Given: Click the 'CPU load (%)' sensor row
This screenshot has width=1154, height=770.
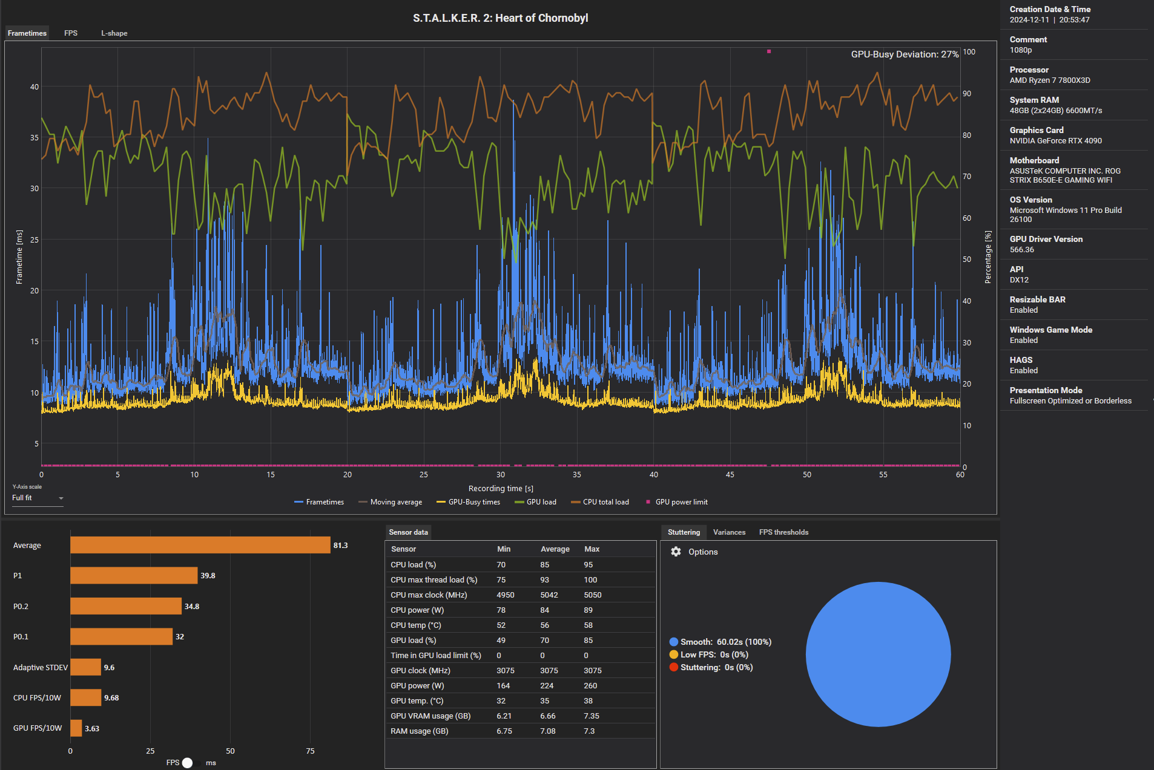Looking at the screenshot, I should pyautogui.click(x=521, y=564).
